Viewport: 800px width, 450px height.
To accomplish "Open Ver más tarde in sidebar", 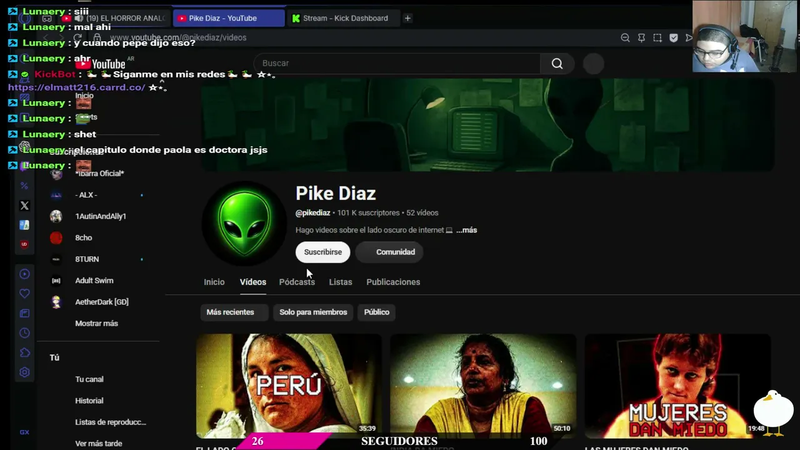I will coord(99,443).
